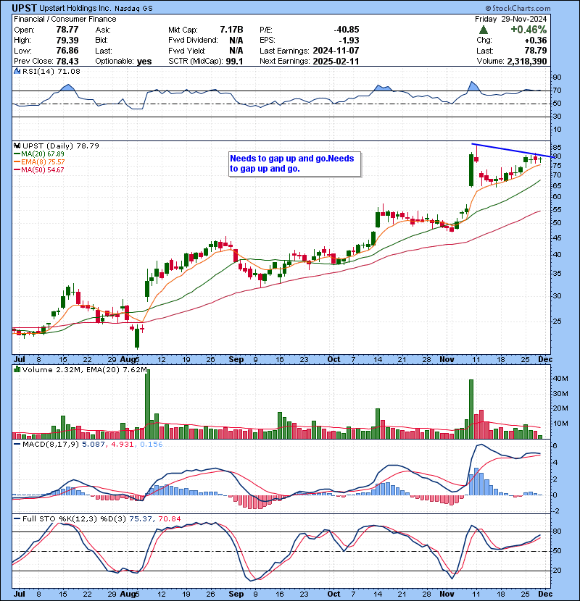Select the EPS value -1.93

pyautogui.click(x=349, y=41)
